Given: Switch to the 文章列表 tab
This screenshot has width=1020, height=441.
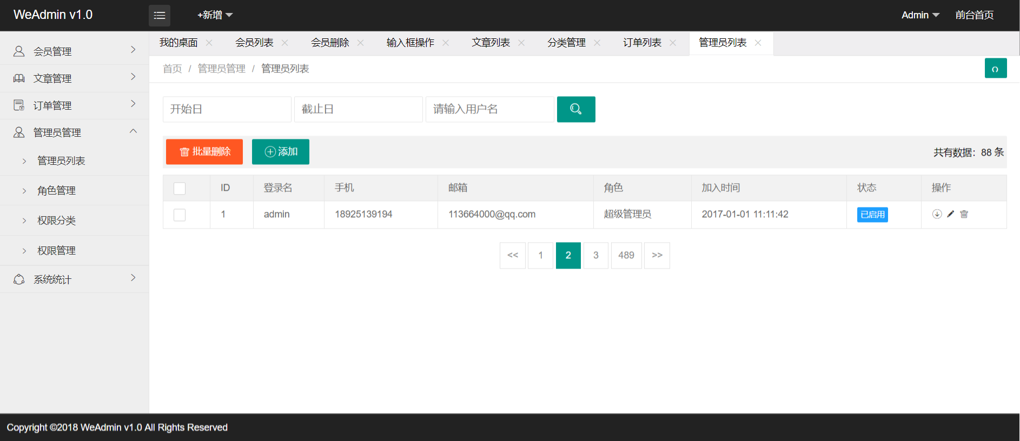Looking at the screenshot, I should click(x=491, y=43).
